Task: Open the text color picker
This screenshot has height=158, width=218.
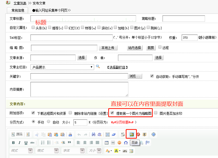Action: [x=108, y=151]
